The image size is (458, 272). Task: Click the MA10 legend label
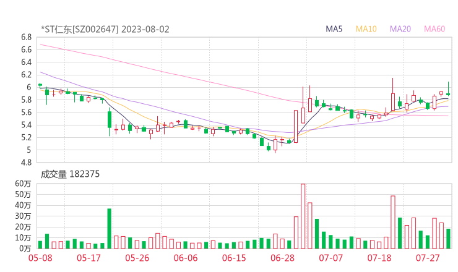point(366,29)
